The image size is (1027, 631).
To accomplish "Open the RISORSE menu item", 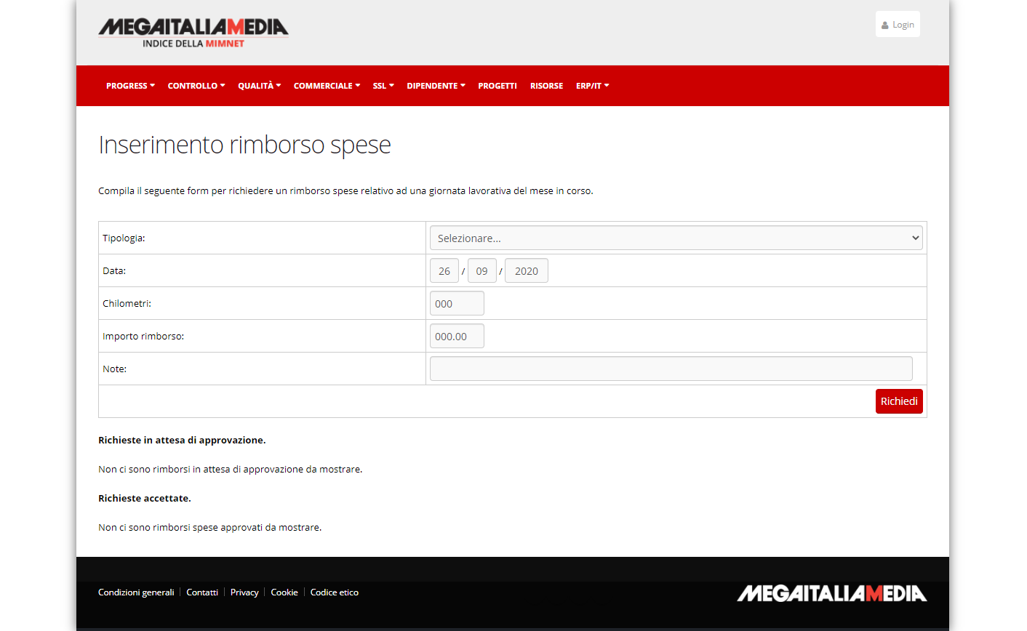I will [x=546, y=86].
